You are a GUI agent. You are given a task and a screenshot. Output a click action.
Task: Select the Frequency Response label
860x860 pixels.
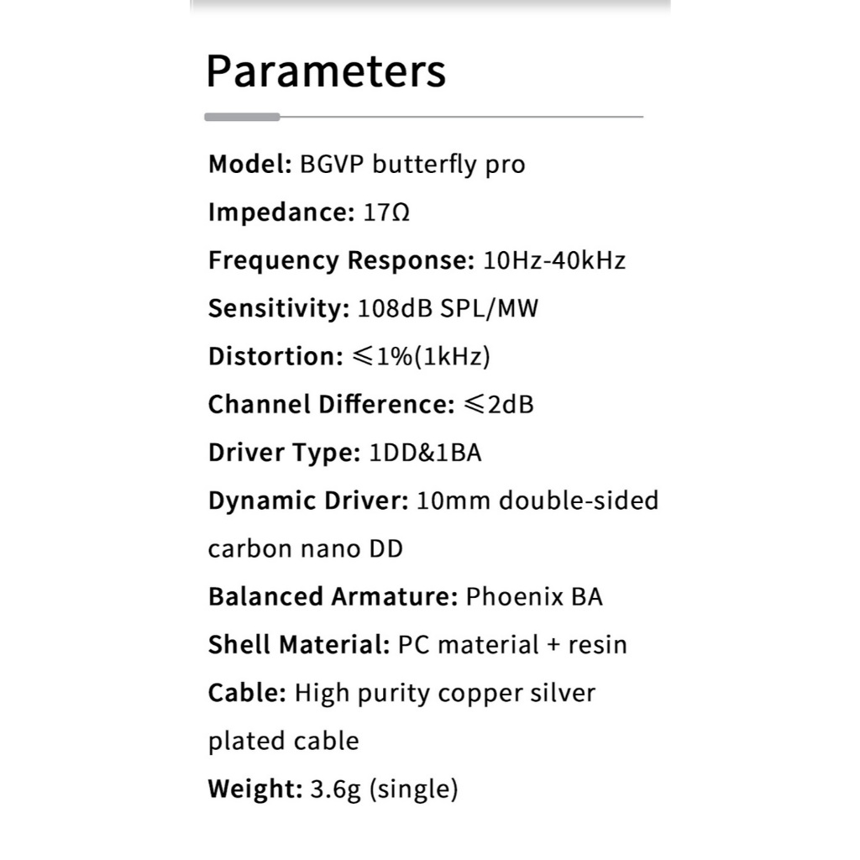point(341,260)
